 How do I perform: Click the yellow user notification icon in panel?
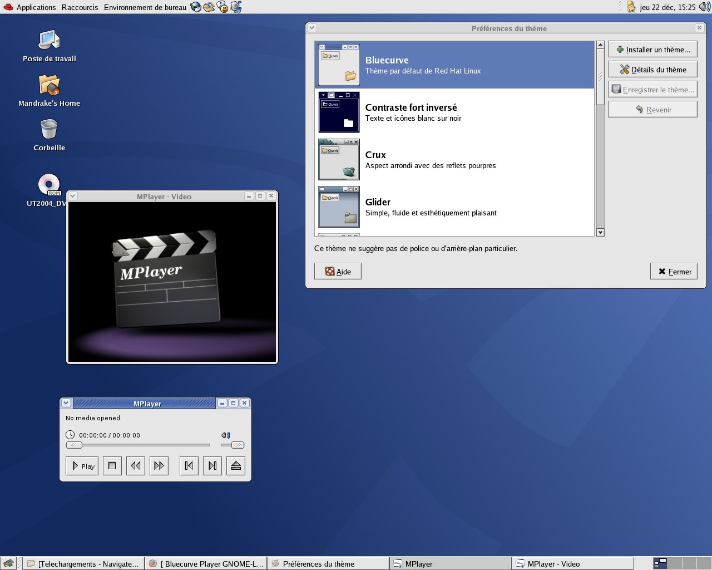[631, 7]
